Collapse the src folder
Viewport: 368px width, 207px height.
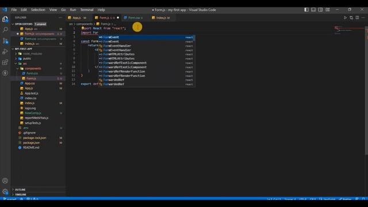click(x=25, y=64)
